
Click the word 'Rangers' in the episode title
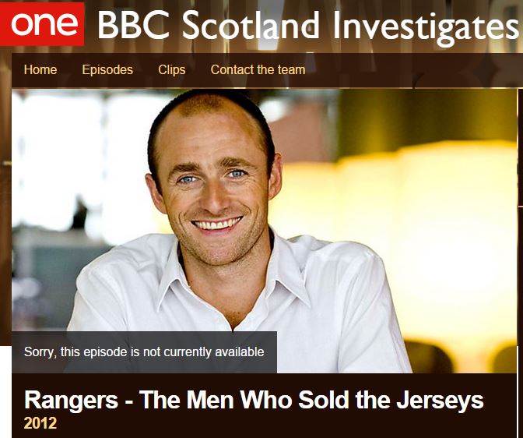(72, 401)
